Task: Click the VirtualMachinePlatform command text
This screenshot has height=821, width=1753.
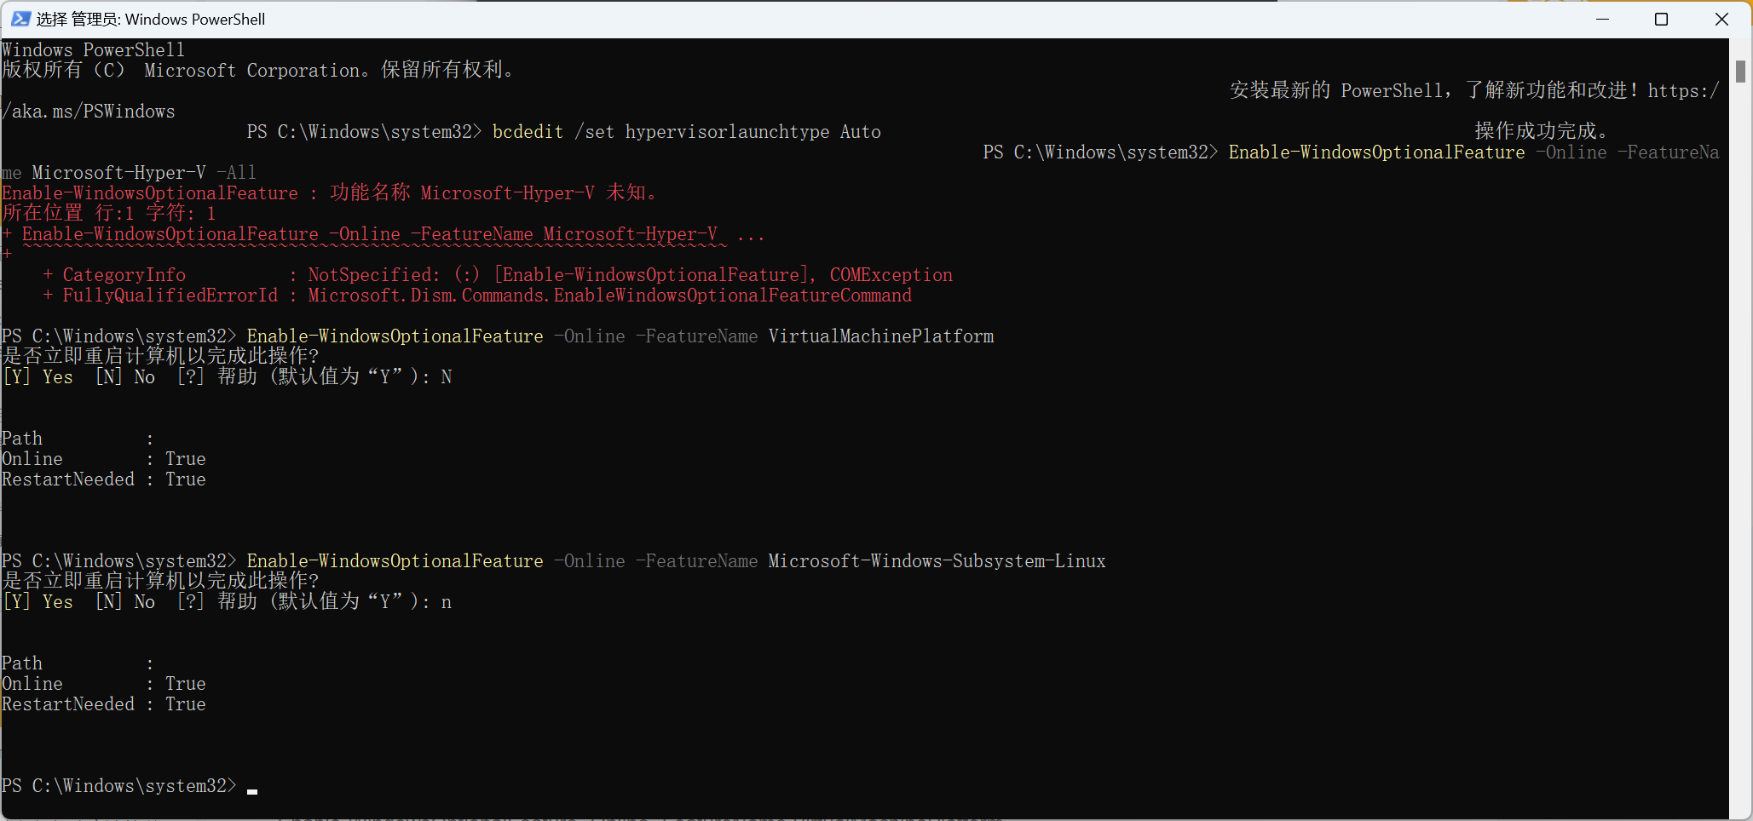Action: 880,336
